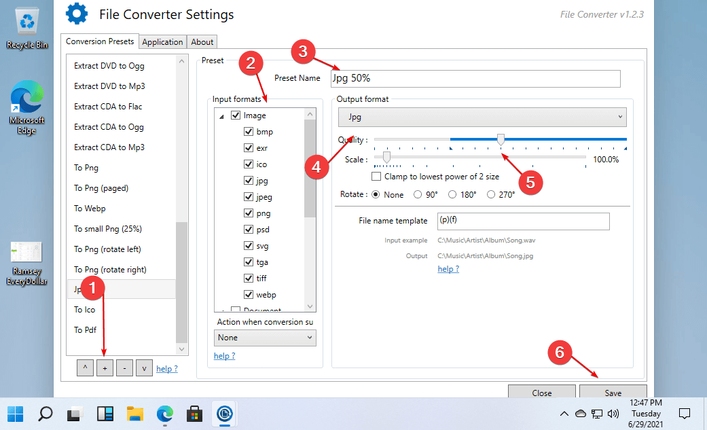Open the notification center icon
707x430 pixels.
(x=685, y=413)
